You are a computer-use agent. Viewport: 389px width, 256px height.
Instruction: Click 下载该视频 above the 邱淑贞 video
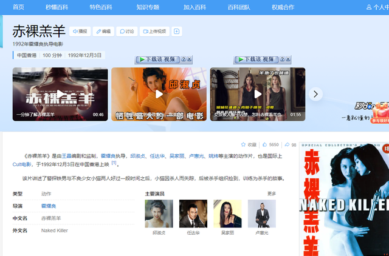point(157,59)
